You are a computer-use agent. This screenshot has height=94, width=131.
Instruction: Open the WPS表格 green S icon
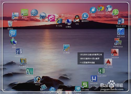click(85, 85)
